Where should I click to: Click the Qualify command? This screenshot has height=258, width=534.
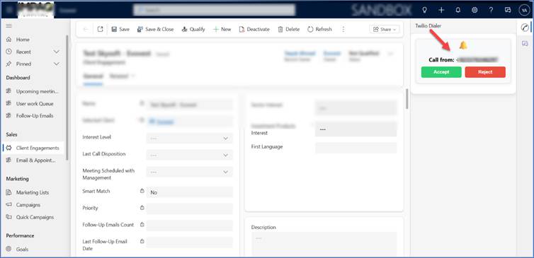click(x=193, y=29)
